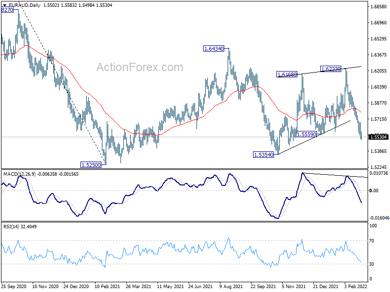Click the 1.64340 price label
390x292 pixels.
[214, 48]
